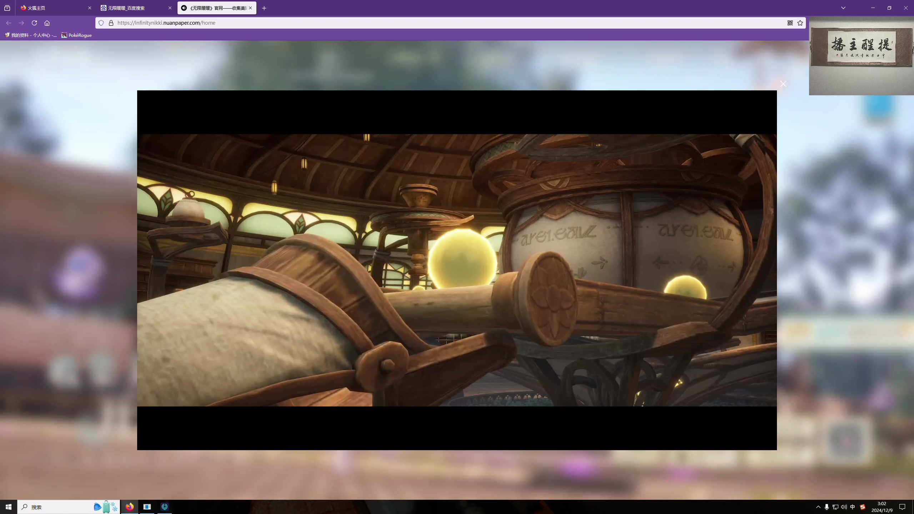Screen dimensions: 914x514
Task: Click the search highlight icon in taskbar
Action: tap(106, 507)
